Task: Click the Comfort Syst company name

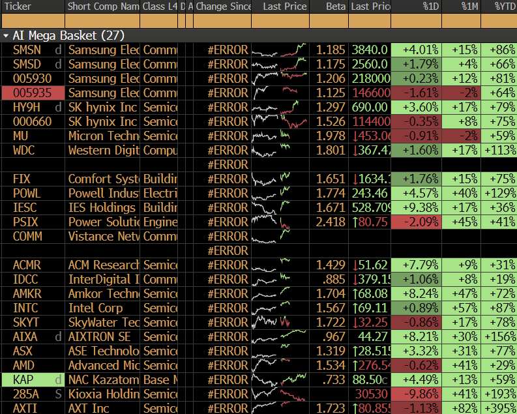Action: point(104,179)
